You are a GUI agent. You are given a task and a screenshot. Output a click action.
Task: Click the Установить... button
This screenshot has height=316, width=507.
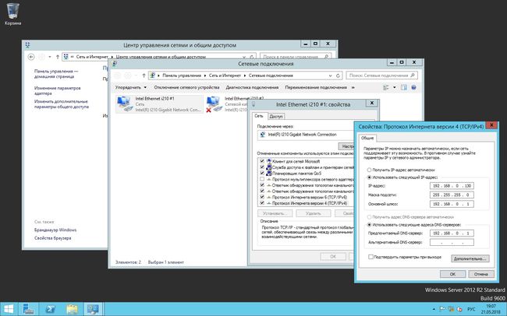pos(275,213)
